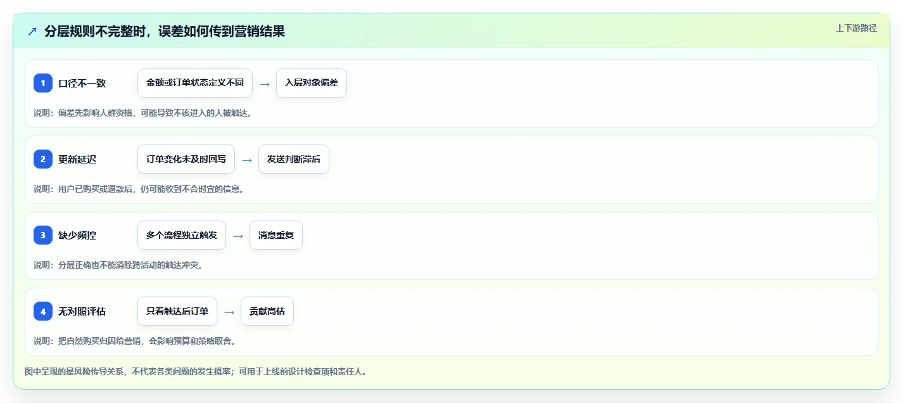Viewport: 903px width, 403px height.
Task: Select the 订单变化未及时回写 chip
Action: pos(186,159)
